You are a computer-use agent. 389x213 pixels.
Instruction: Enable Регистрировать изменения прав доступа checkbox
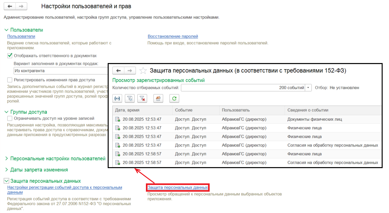coord(10,80)
